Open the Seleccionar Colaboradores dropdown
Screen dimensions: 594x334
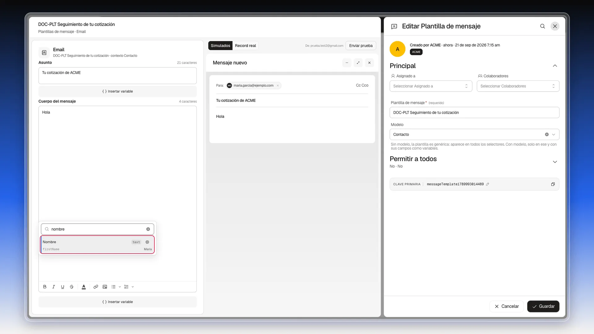click(x=518, y=86)
